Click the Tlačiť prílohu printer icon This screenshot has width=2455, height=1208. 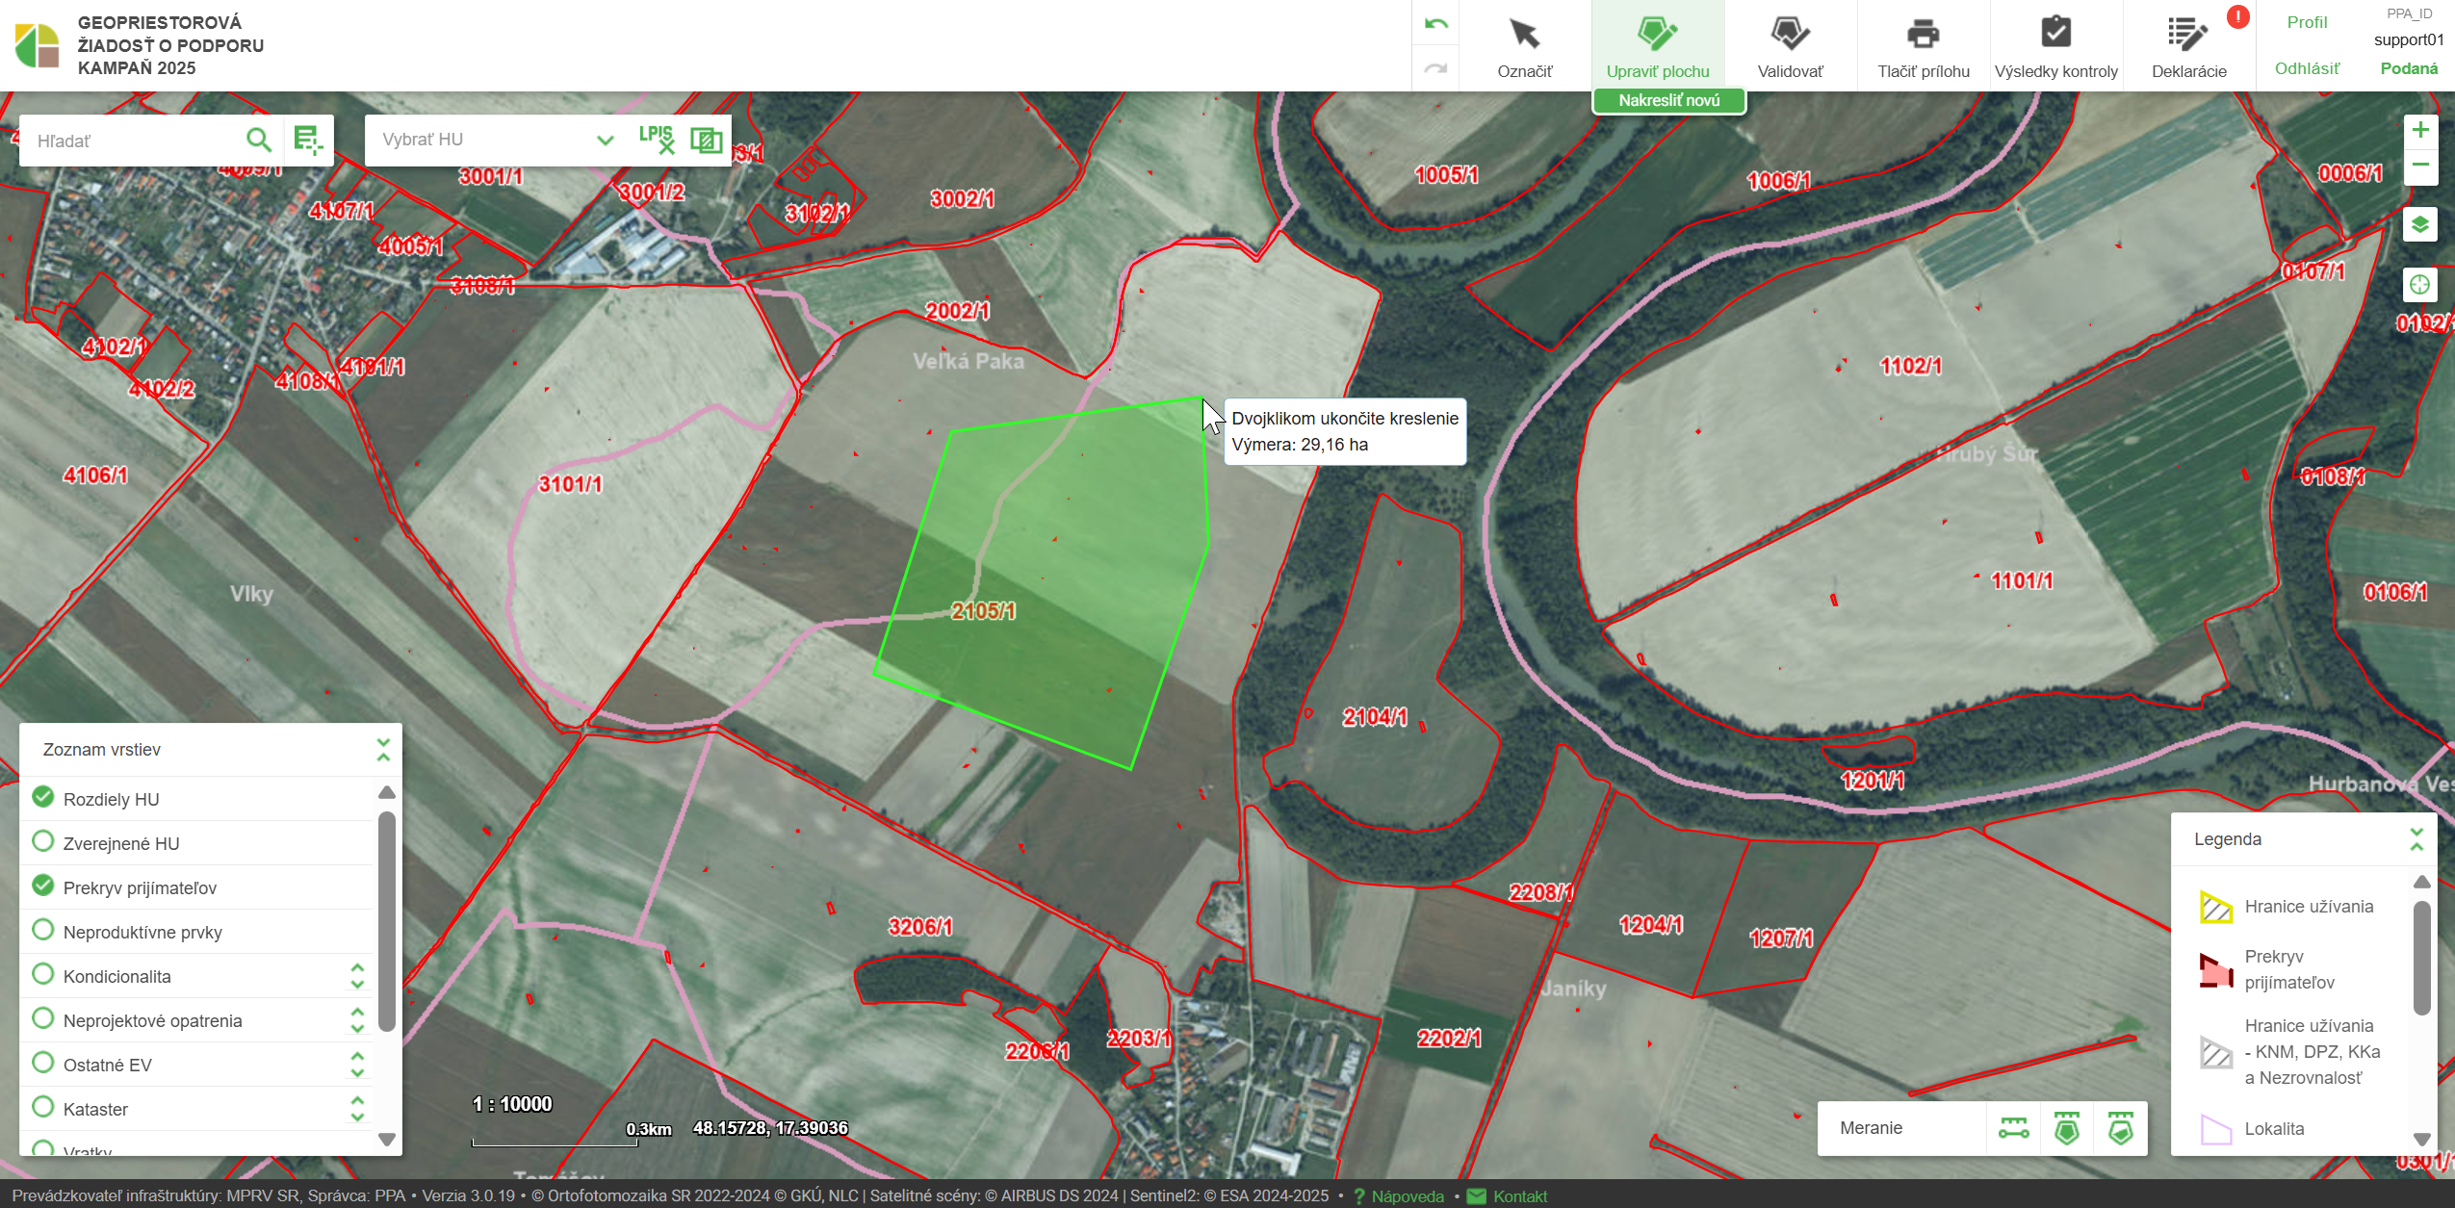1923,36
